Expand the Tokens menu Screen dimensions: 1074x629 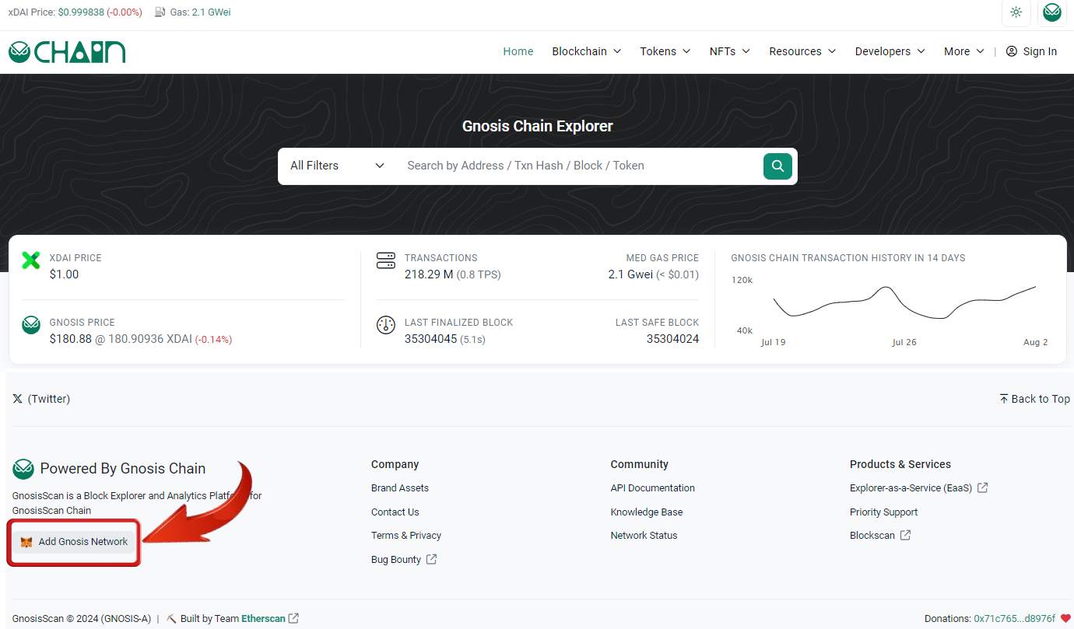665,51
